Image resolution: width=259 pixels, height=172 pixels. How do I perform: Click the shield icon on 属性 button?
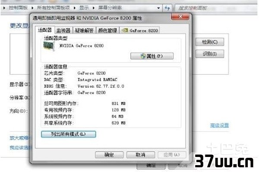pos(143,56)
